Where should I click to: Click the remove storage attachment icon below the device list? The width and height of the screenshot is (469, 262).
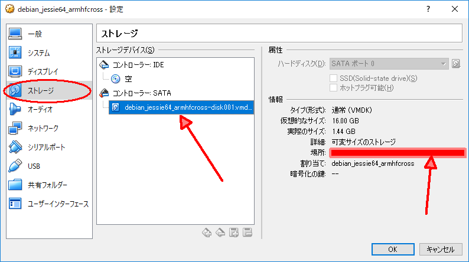click(248, 232)
